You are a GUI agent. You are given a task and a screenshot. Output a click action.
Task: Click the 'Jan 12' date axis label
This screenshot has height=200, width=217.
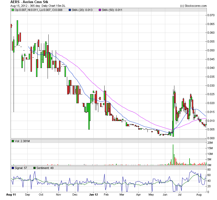[93, 195]
